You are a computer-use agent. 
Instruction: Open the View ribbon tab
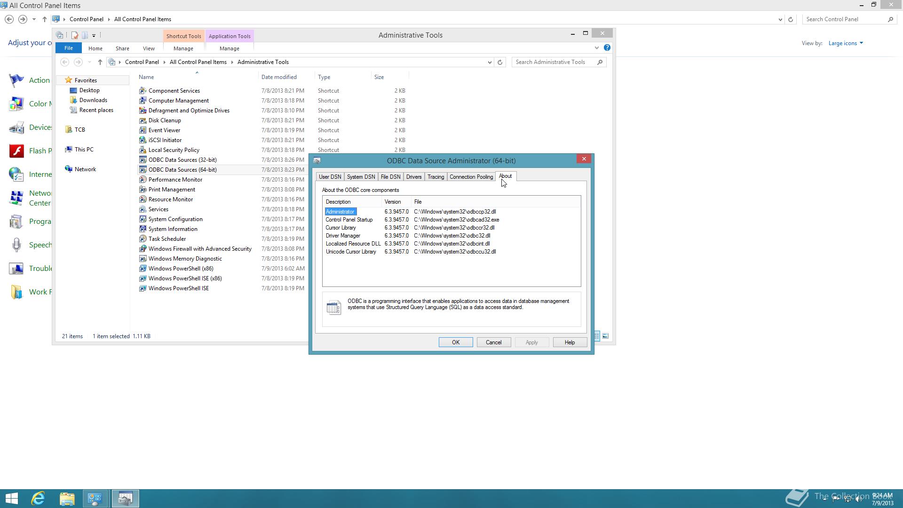[149, 48]
